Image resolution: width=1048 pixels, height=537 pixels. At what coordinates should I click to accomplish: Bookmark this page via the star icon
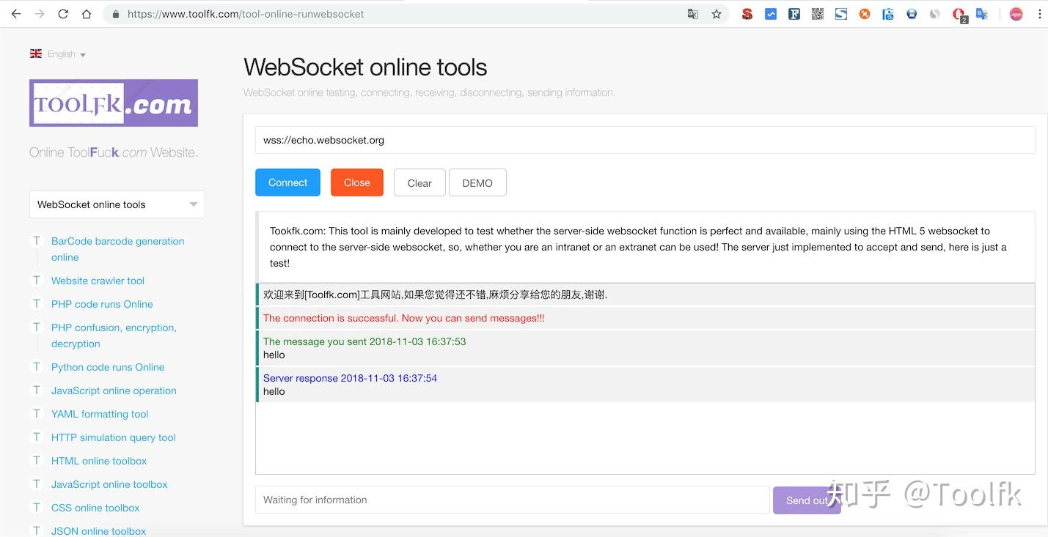click(716, 14)
